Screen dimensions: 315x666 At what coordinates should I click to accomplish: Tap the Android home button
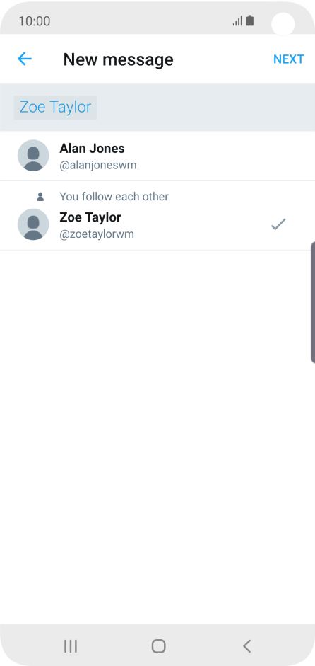click(159, 646)
